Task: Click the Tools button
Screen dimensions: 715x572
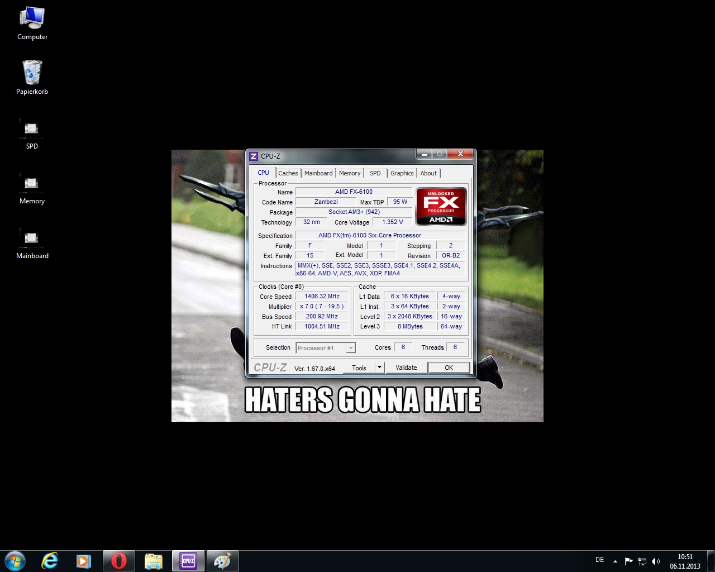Action: 359,368
